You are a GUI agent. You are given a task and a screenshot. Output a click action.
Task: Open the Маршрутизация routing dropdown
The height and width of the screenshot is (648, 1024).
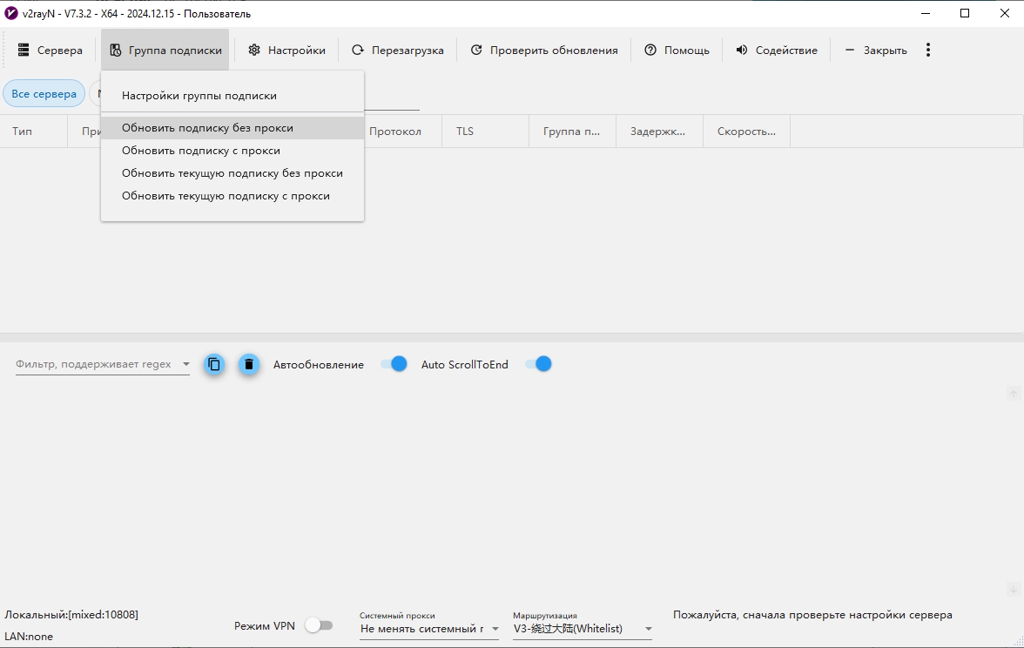(x=648, y=629)
